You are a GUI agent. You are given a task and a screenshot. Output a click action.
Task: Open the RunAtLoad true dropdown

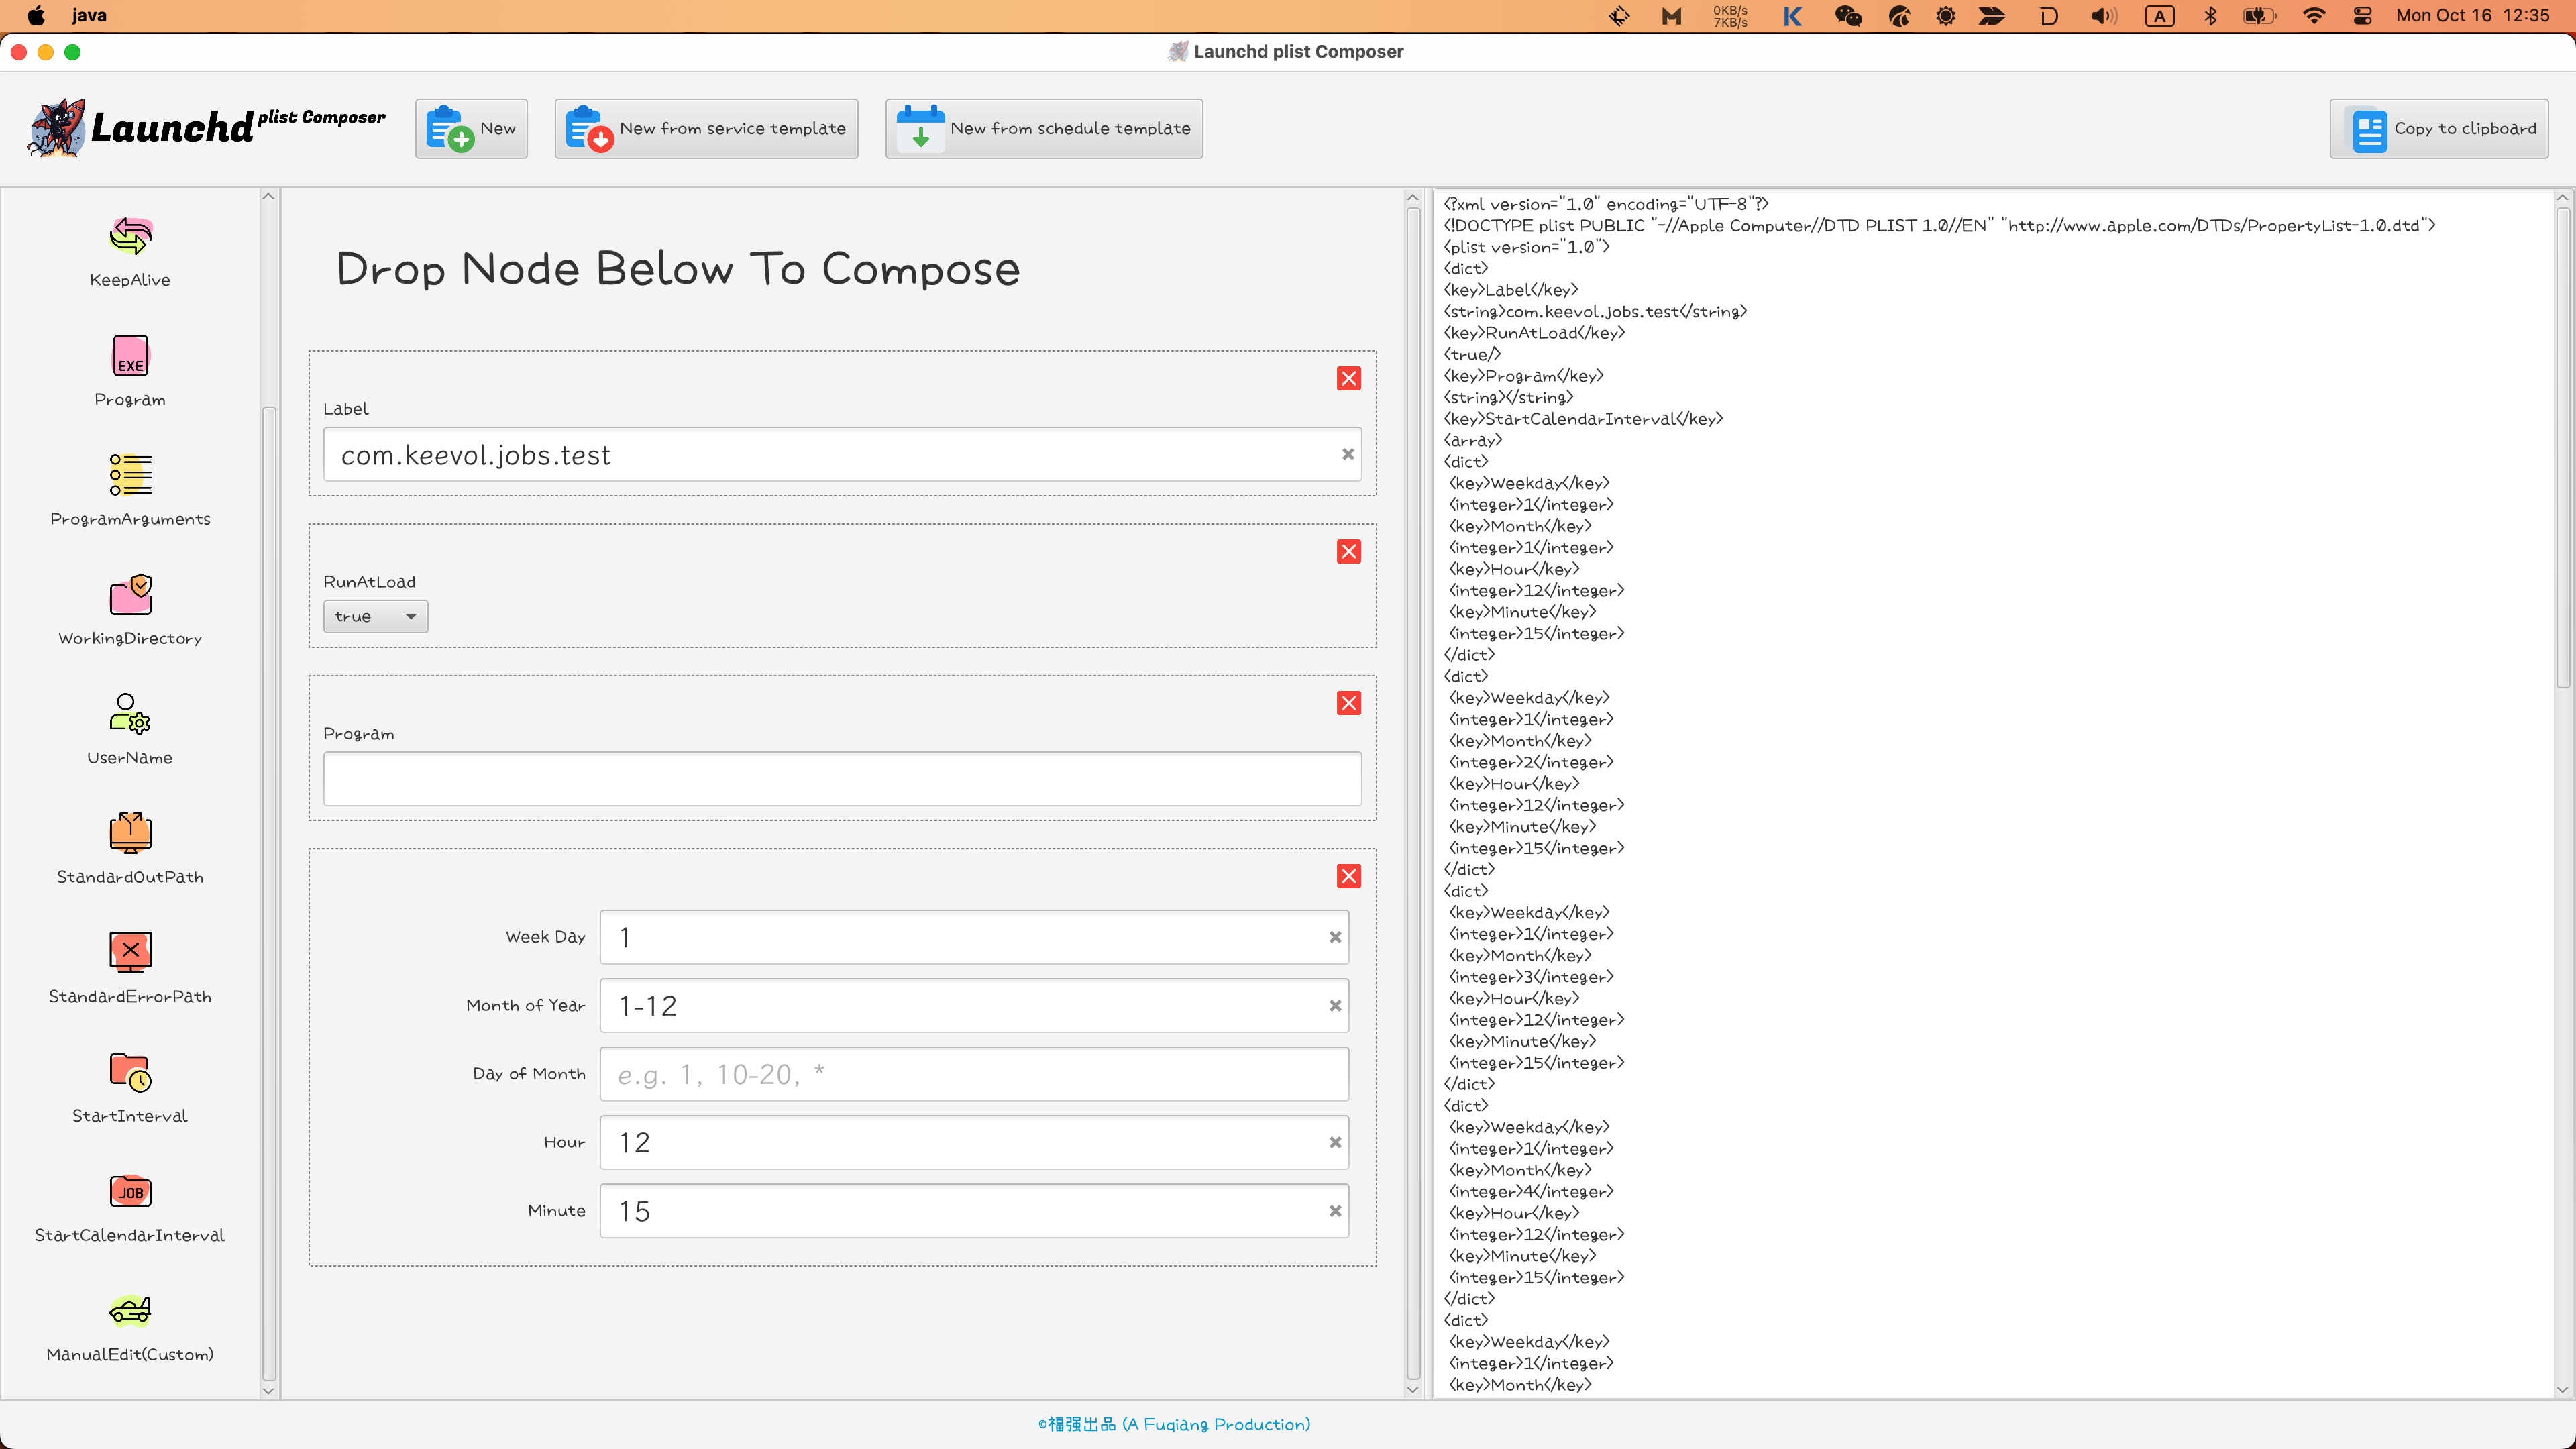click(x=375, y=616)
